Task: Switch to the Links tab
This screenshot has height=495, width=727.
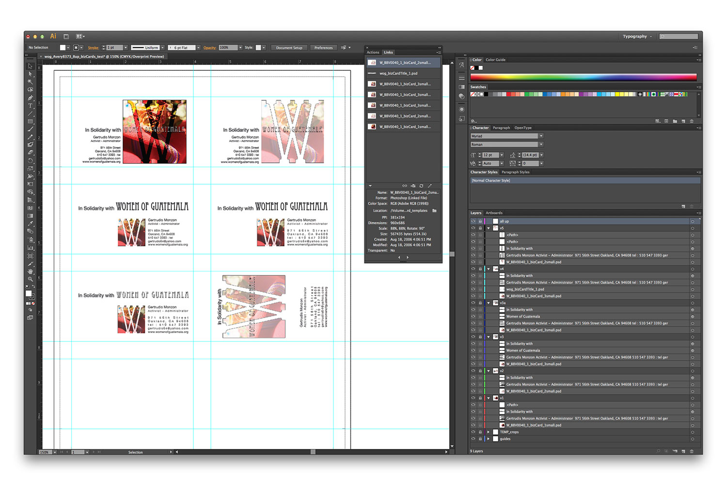Action: click(x=389, y=52)
